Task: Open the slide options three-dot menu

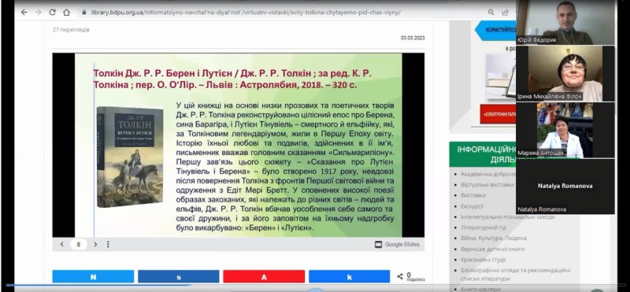Action: (x=108, y=244)
